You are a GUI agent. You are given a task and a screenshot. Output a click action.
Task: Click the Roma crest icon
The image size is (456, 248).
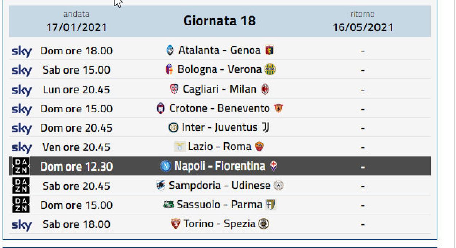[x=259, y=147]
